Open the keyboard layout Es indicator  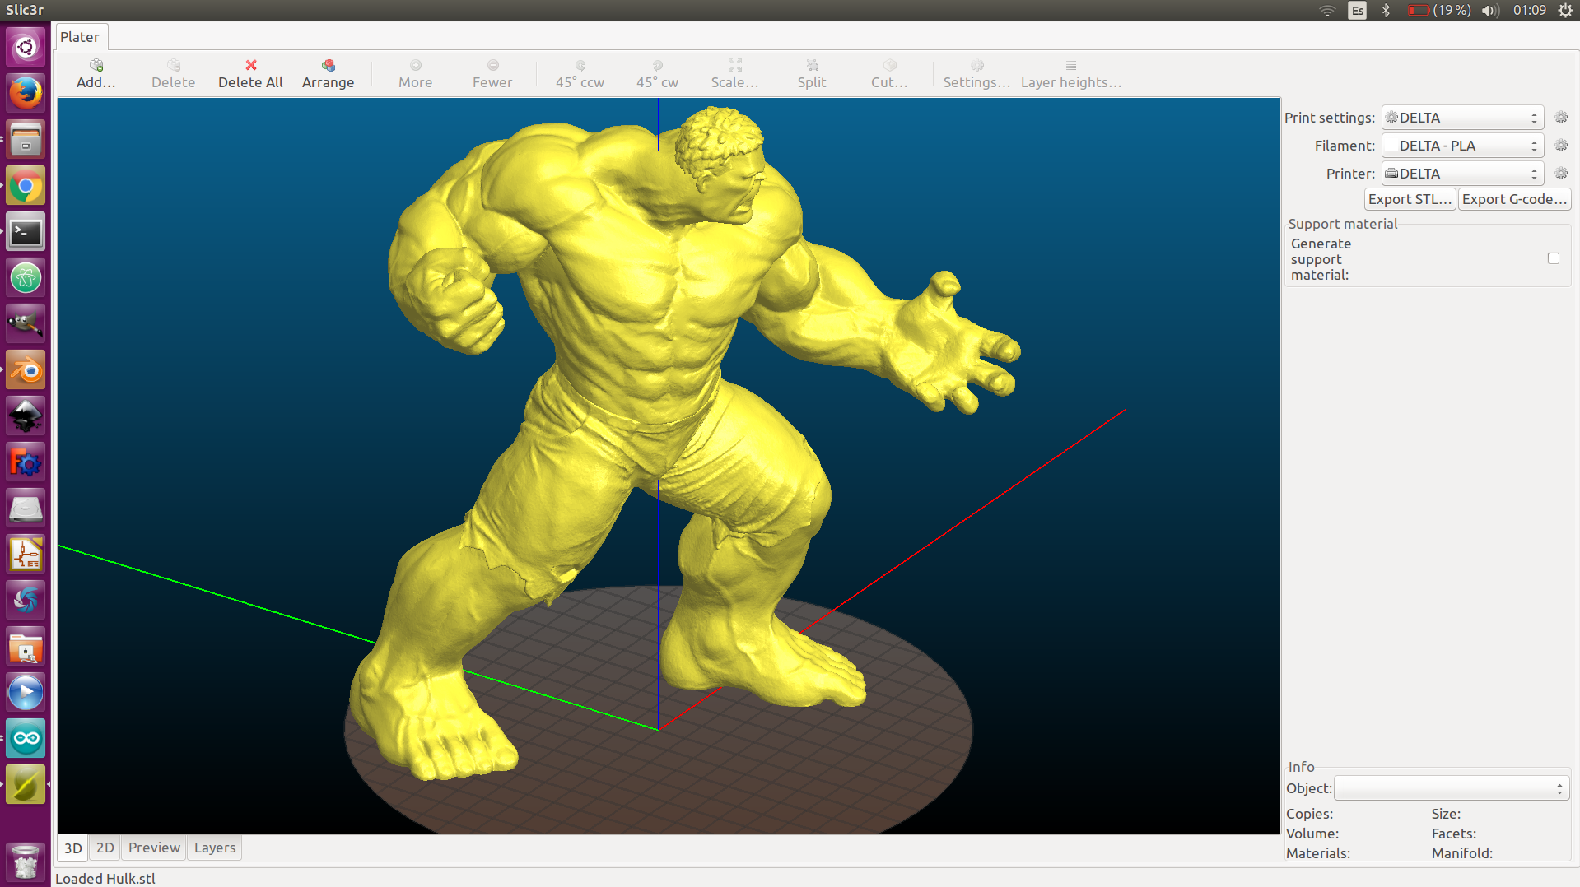click(1358, 11)
